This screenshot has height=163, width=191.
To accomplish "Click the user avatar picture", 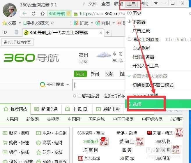I will click(10, 10).
